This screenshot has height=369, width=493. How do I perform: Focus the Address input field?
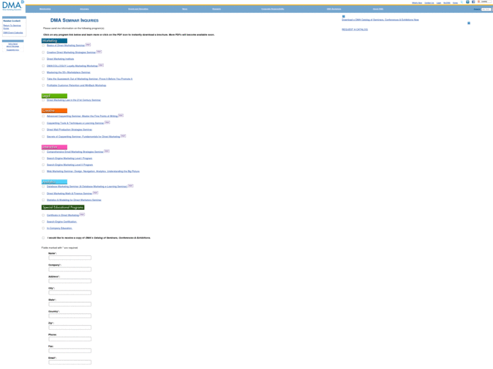tap(70, 281)
